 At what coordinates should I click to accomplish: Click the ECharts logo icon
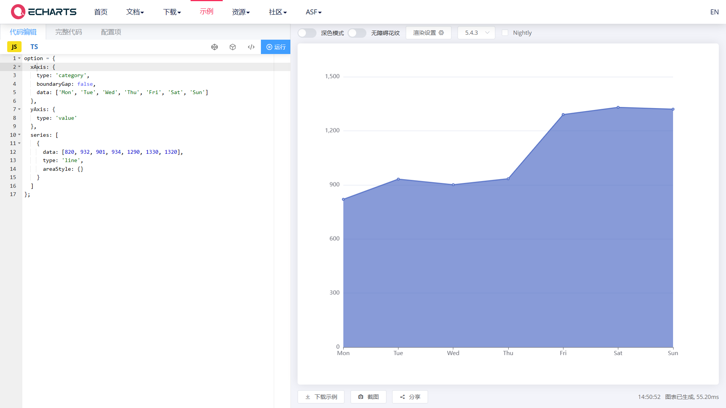tap(18, 12)
